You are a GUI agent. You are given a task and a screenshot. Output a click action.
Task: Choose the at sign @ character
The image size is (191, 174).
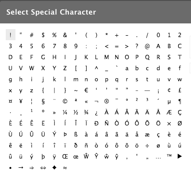tap(147, 46)
